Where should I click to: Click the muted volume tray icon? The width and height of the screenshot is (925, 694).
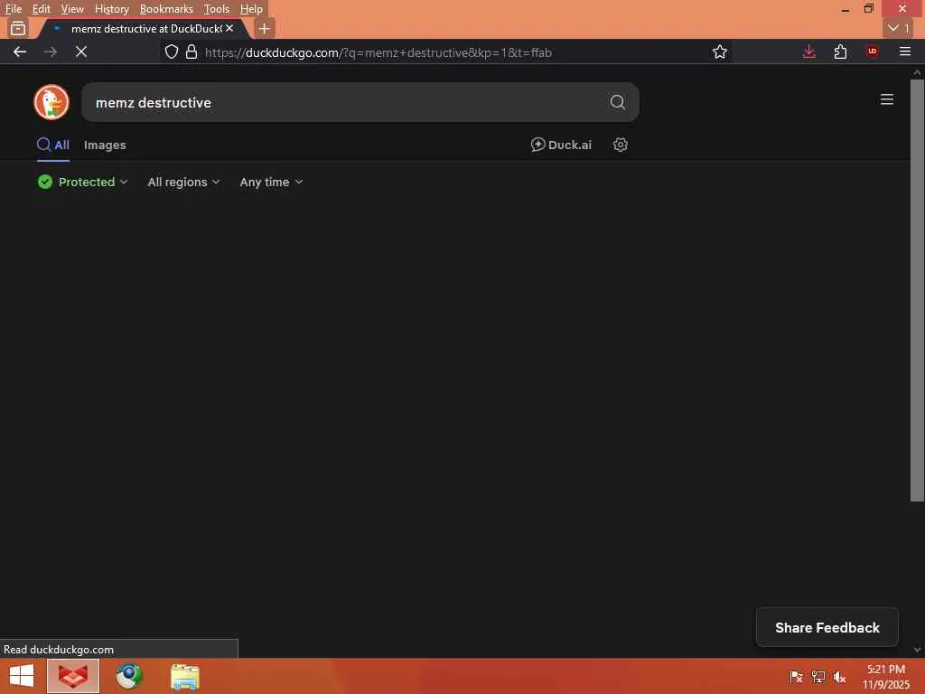pos(839,677)
